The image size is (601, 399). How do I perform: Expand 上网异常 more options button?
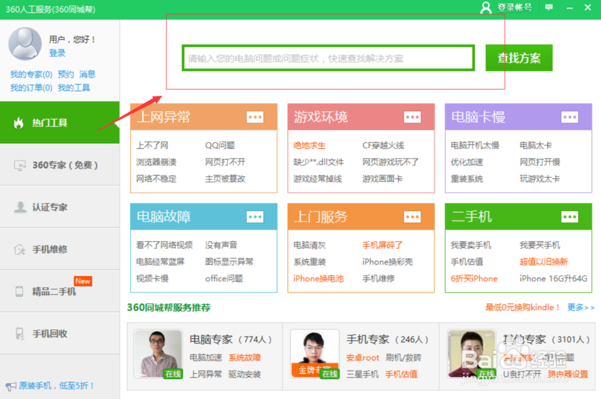[255, 117]
